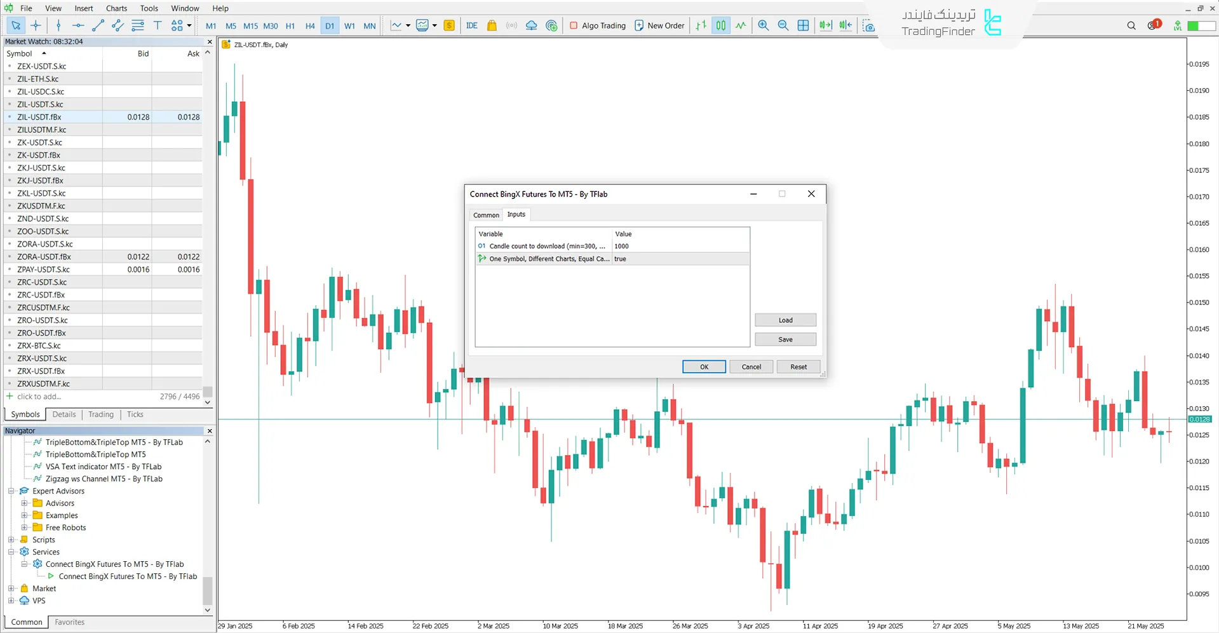Draw a vertical line tool
Image resolution: width=1219 pixels, height=633 pixels.
click(x=58, y=25)
